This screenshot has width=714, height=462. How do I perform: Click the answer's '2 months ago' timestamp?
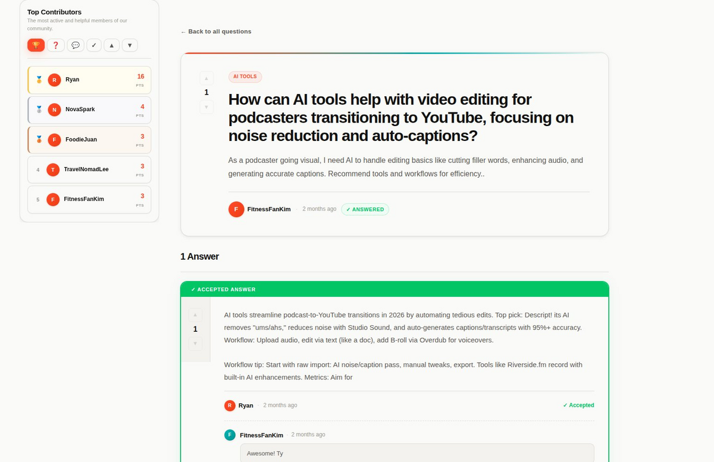click(280, 406)
